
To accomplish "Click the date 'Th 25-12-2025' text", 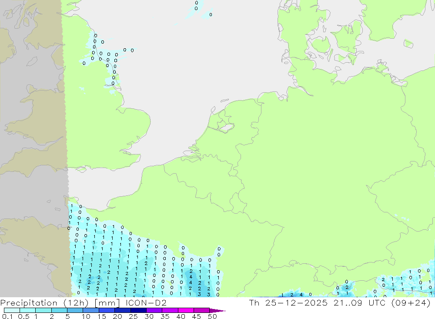I will pos(288,302).
